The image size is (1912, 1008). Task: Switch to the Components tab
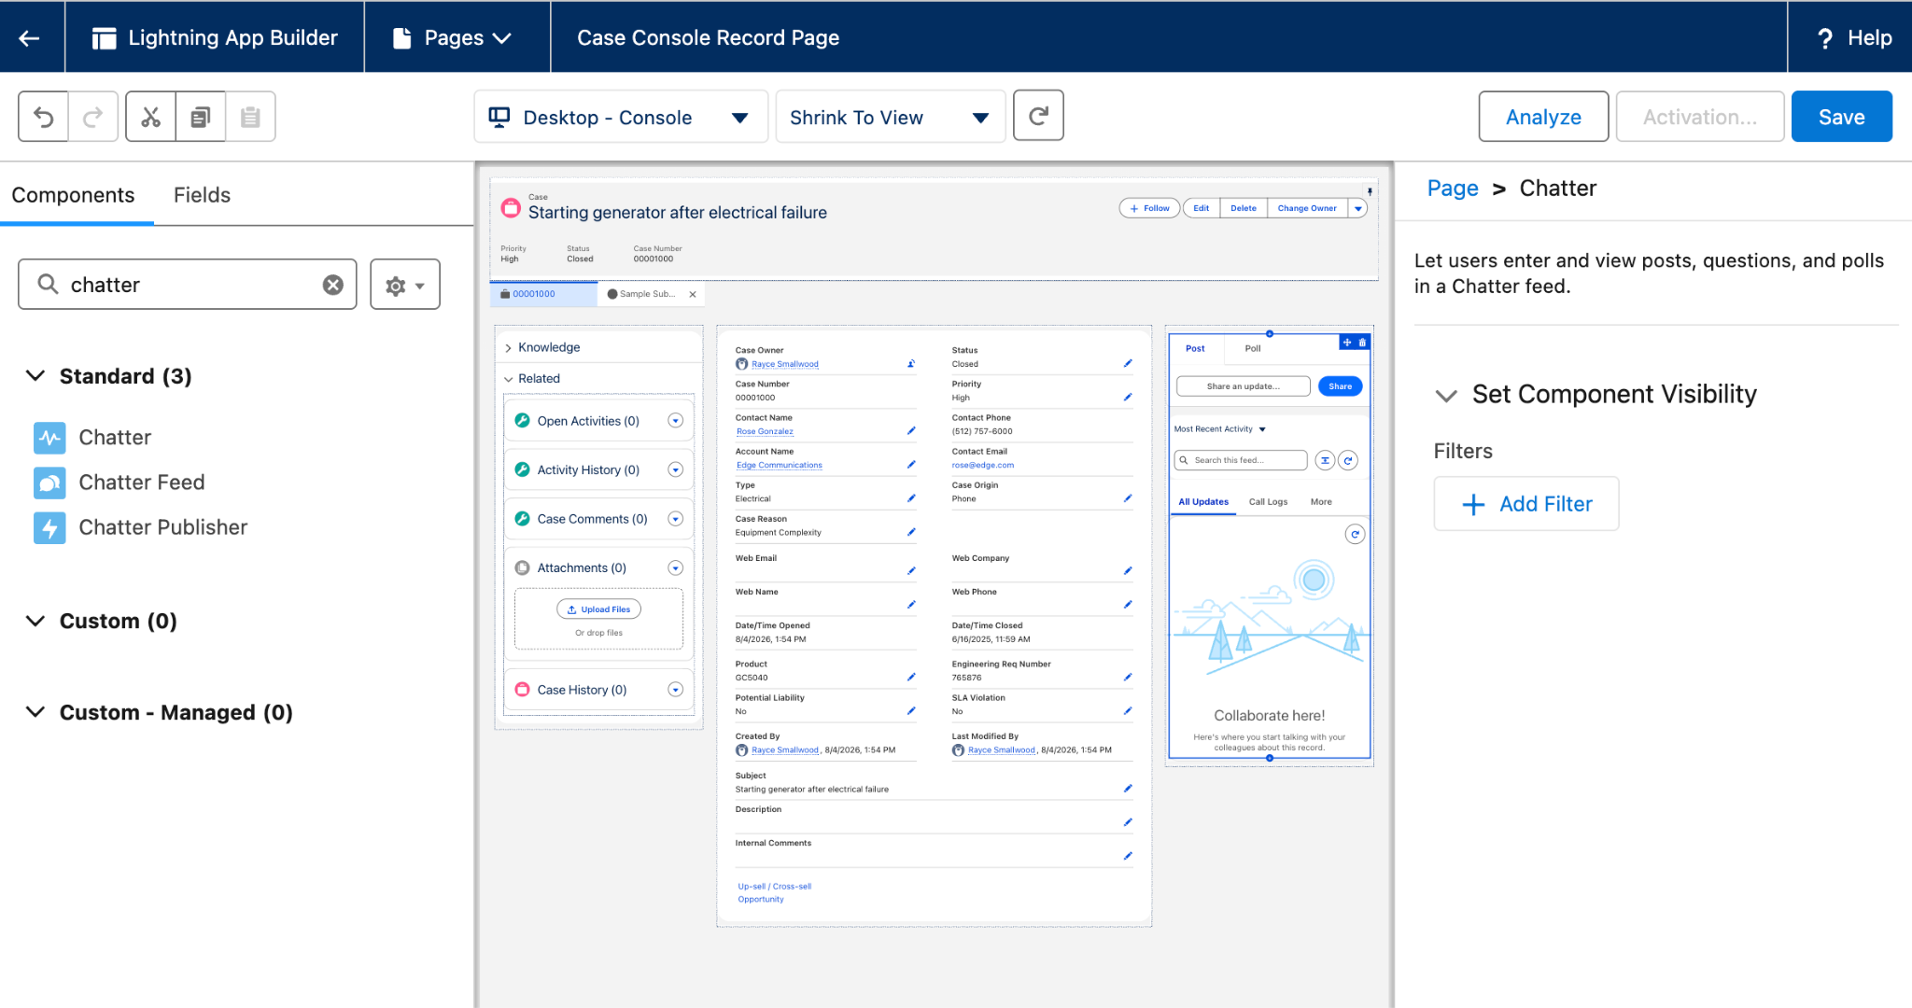coord(73,195)
